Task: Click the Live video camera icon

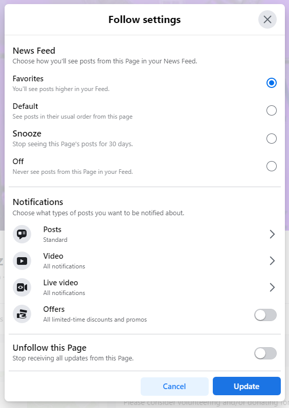Action: click(x=22, y=287)
